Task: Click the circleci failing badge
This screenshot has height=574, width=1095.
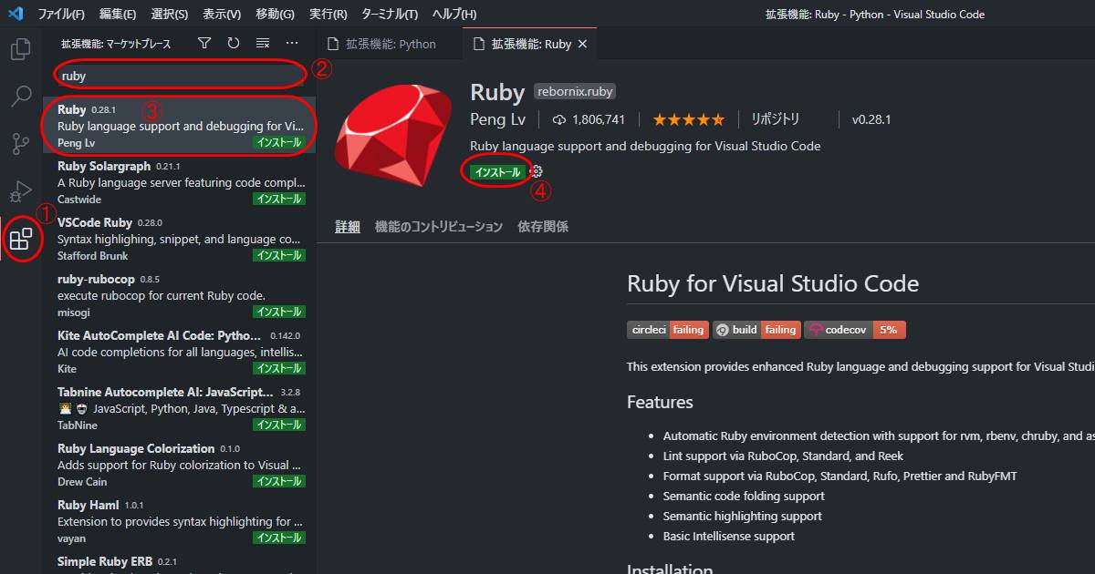Action: pyautogui.click(x=668, y=330)
